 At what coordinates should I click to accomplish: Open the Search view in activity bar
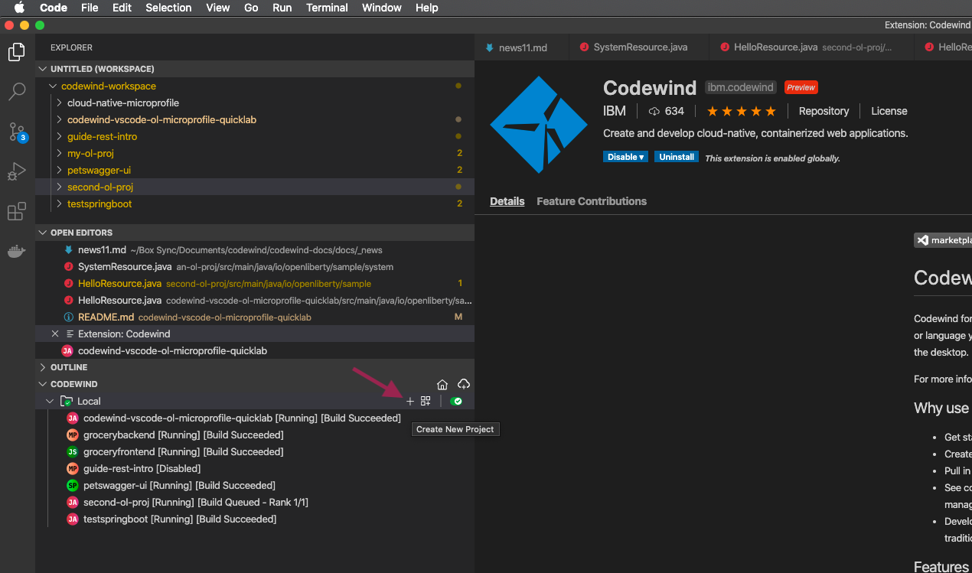[x=17, y=92]
